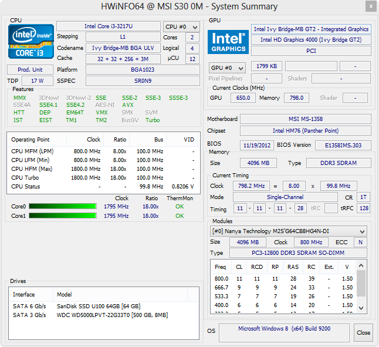This screenshot has height=347, width=379.
Task: Click the Intel Graphics logo
Action: point(228,42)
